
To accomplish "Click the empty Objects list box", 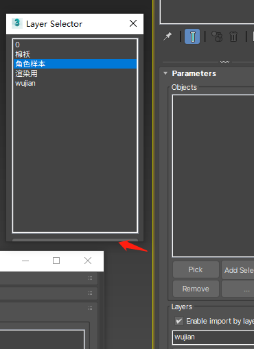I will 213,176.
